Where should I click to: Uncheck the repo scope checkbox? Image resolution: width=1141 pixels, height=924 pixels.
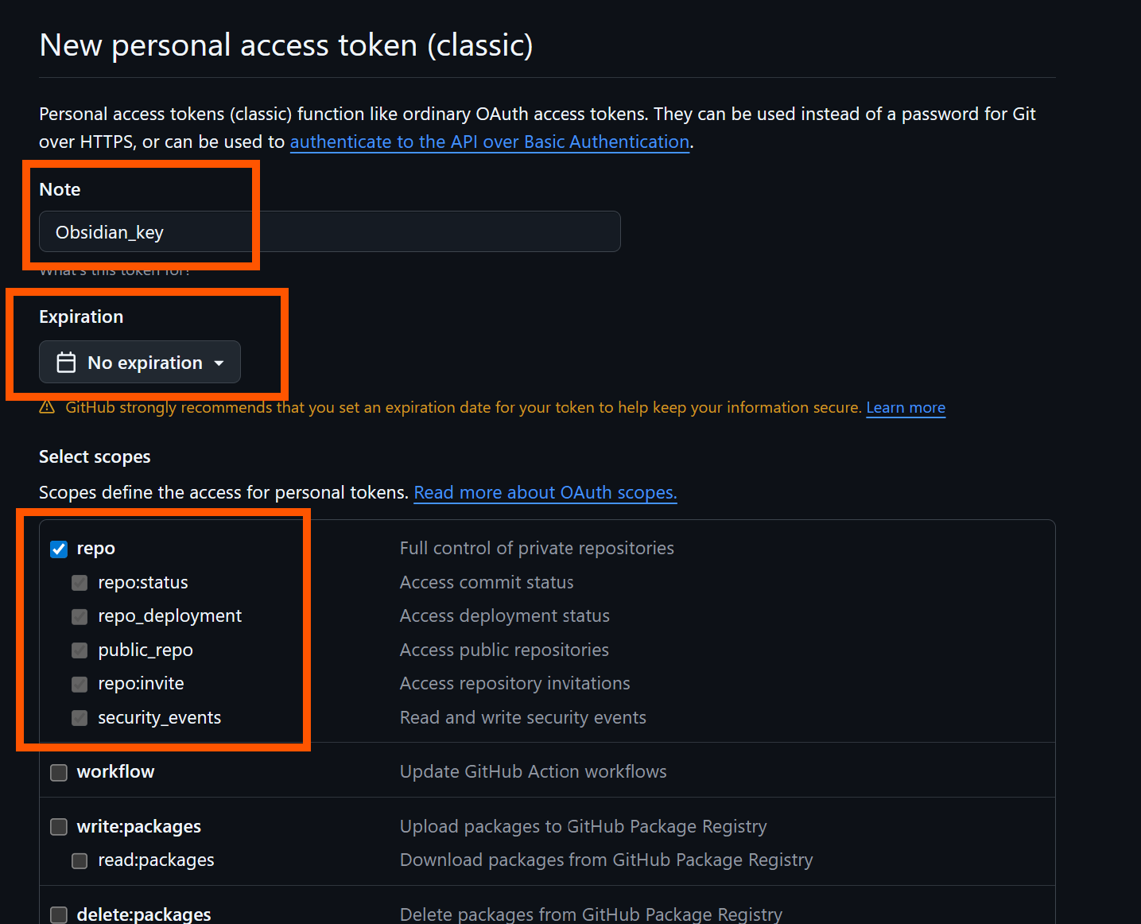click(x=59, y=549)
